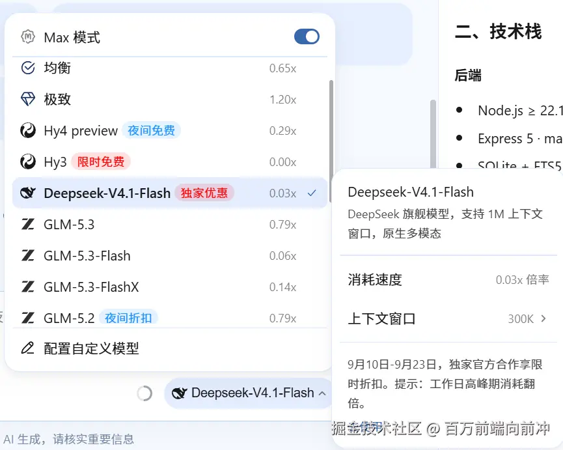The height and width of the screenshot is (450, 563).
Task: Click the 独家优惠 badge
Action: [x=204, y=193]
